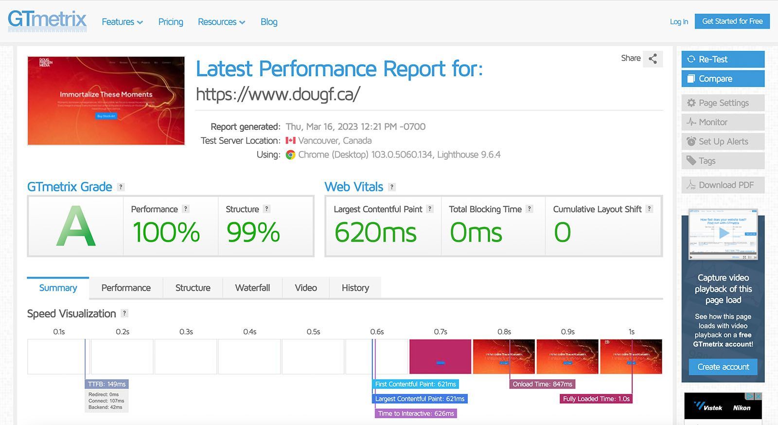Click Set Up Alerts button
The width and height of the screenshot is (778, 425).
click(x=723, y=142)
